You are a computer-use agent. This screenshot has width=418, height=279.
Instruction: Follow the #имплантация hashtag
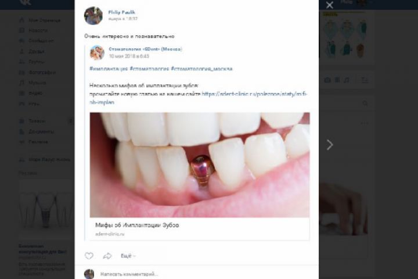pos(109,69)
